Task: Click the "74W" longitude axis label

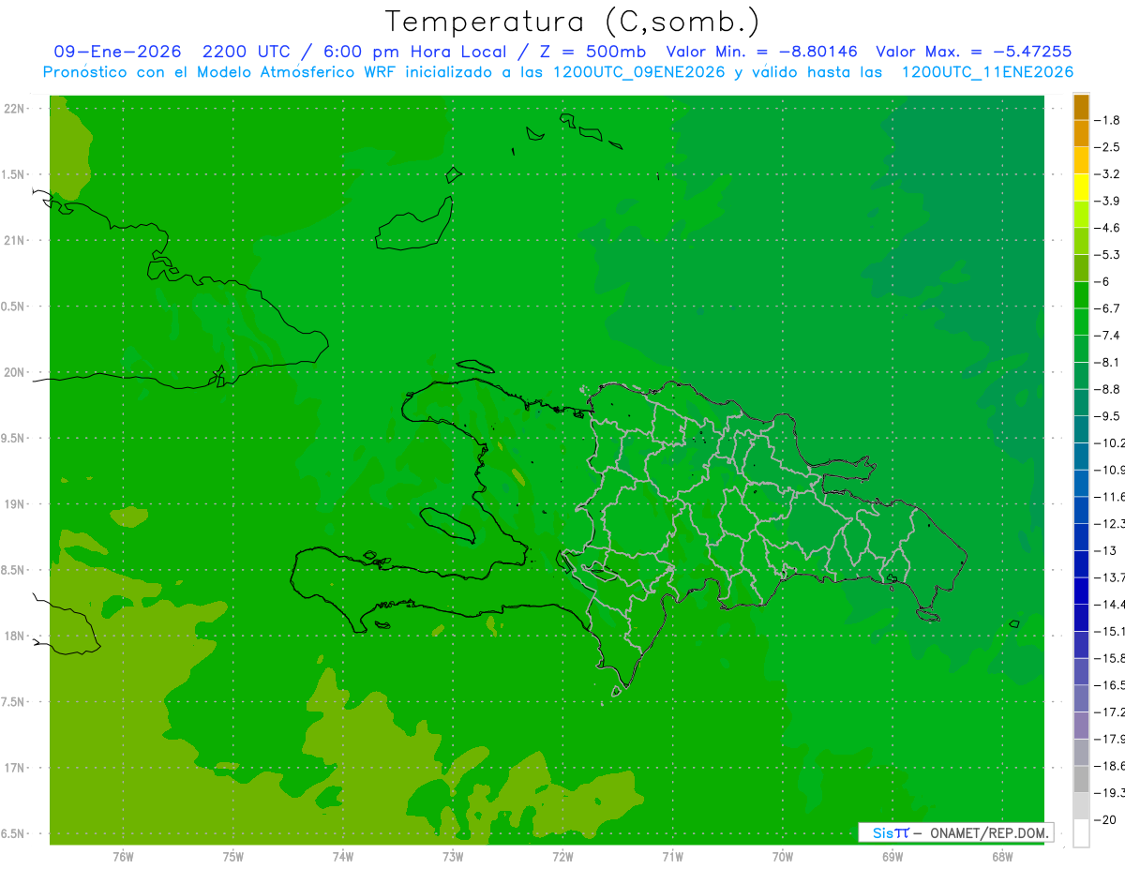Action: pos(343,856)
